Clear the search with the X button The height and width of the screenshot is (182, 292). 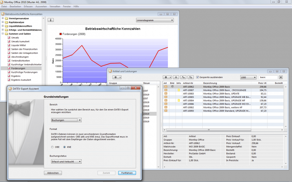pyautogui.click(x=281, y=77)
